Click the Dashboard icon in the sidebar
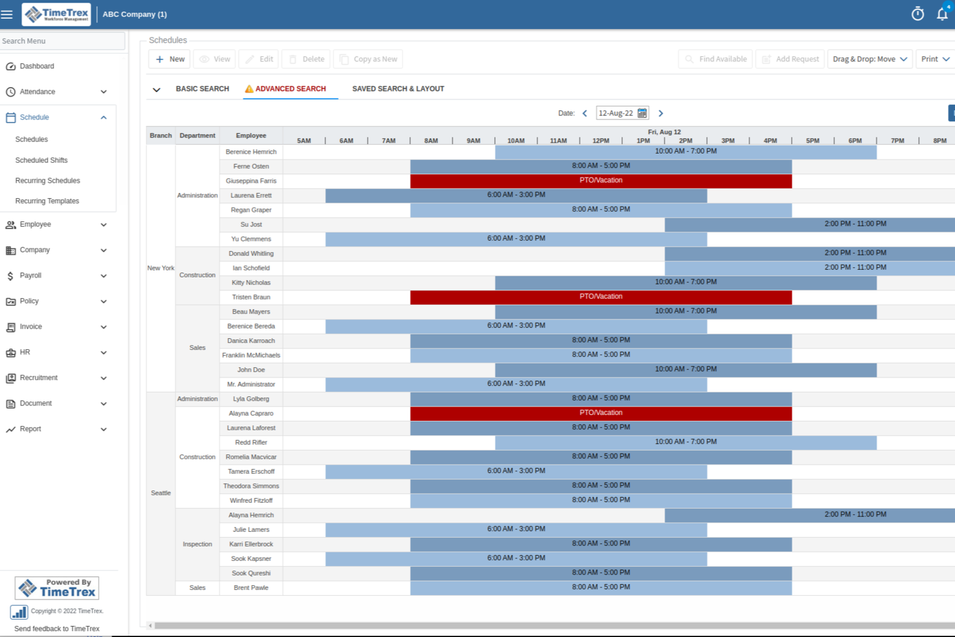 [10, 66]
